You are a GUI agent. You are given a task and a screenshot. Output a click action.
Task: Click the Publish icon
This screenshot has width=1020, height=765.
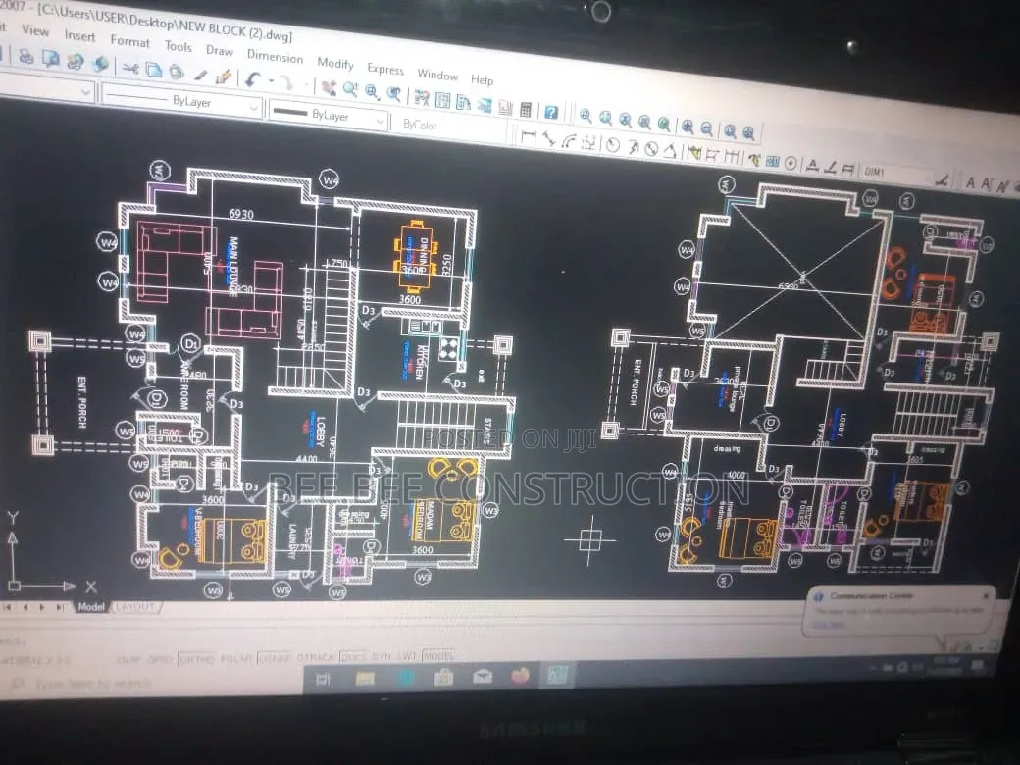pyautogui.click(x=75, y=62)
